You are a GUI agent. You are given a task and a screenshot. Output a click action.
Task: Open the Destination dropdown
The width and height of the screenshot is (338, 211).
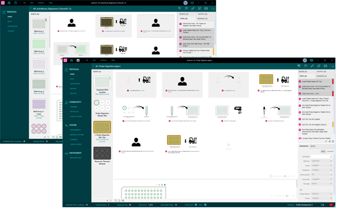point(321,170)
